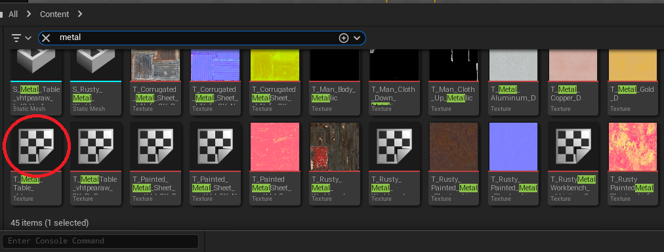Expand the chevron after All breadcrumb
This screenshot has height=252, width=664.
(29, 14)
